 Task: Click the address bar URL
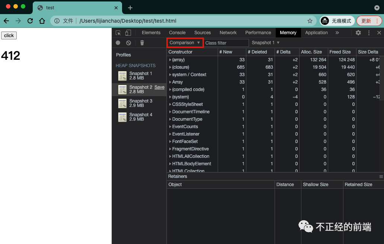(x=128, y=21)
